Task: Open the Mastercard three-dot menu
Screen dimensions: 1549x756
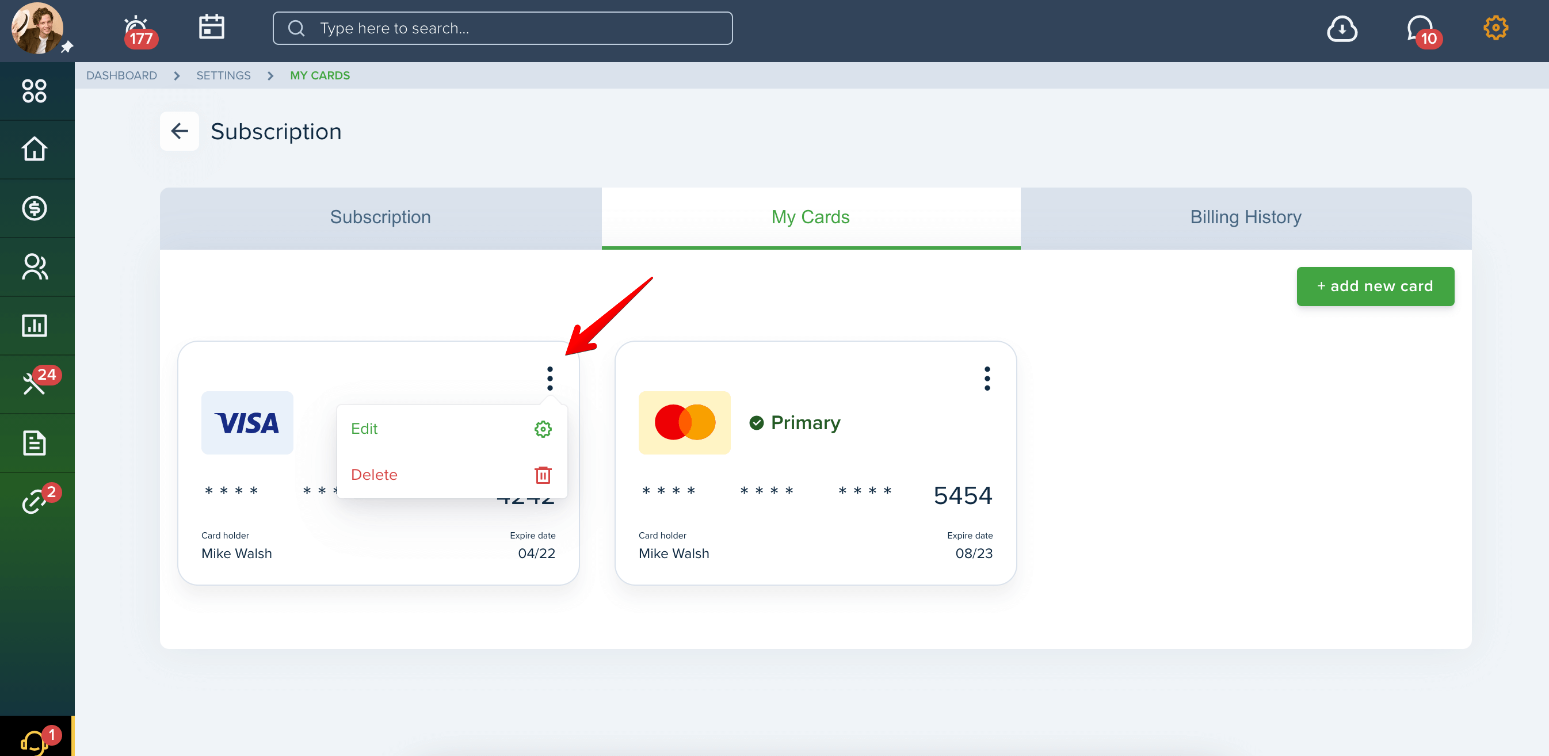Action: coord(987,379)
